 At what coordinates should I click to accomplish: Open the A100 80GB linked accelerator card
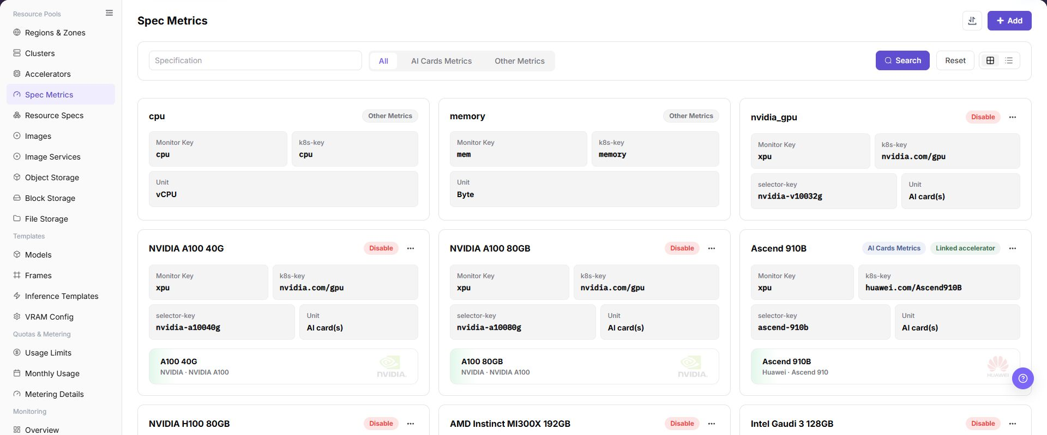click(584, 366)
